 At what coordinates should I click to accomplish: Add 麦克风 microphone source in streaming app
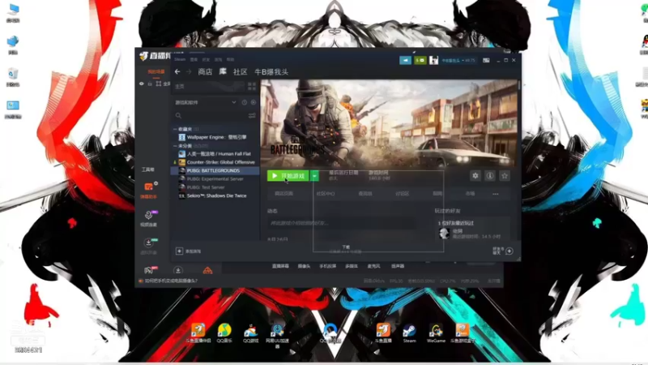373,266
